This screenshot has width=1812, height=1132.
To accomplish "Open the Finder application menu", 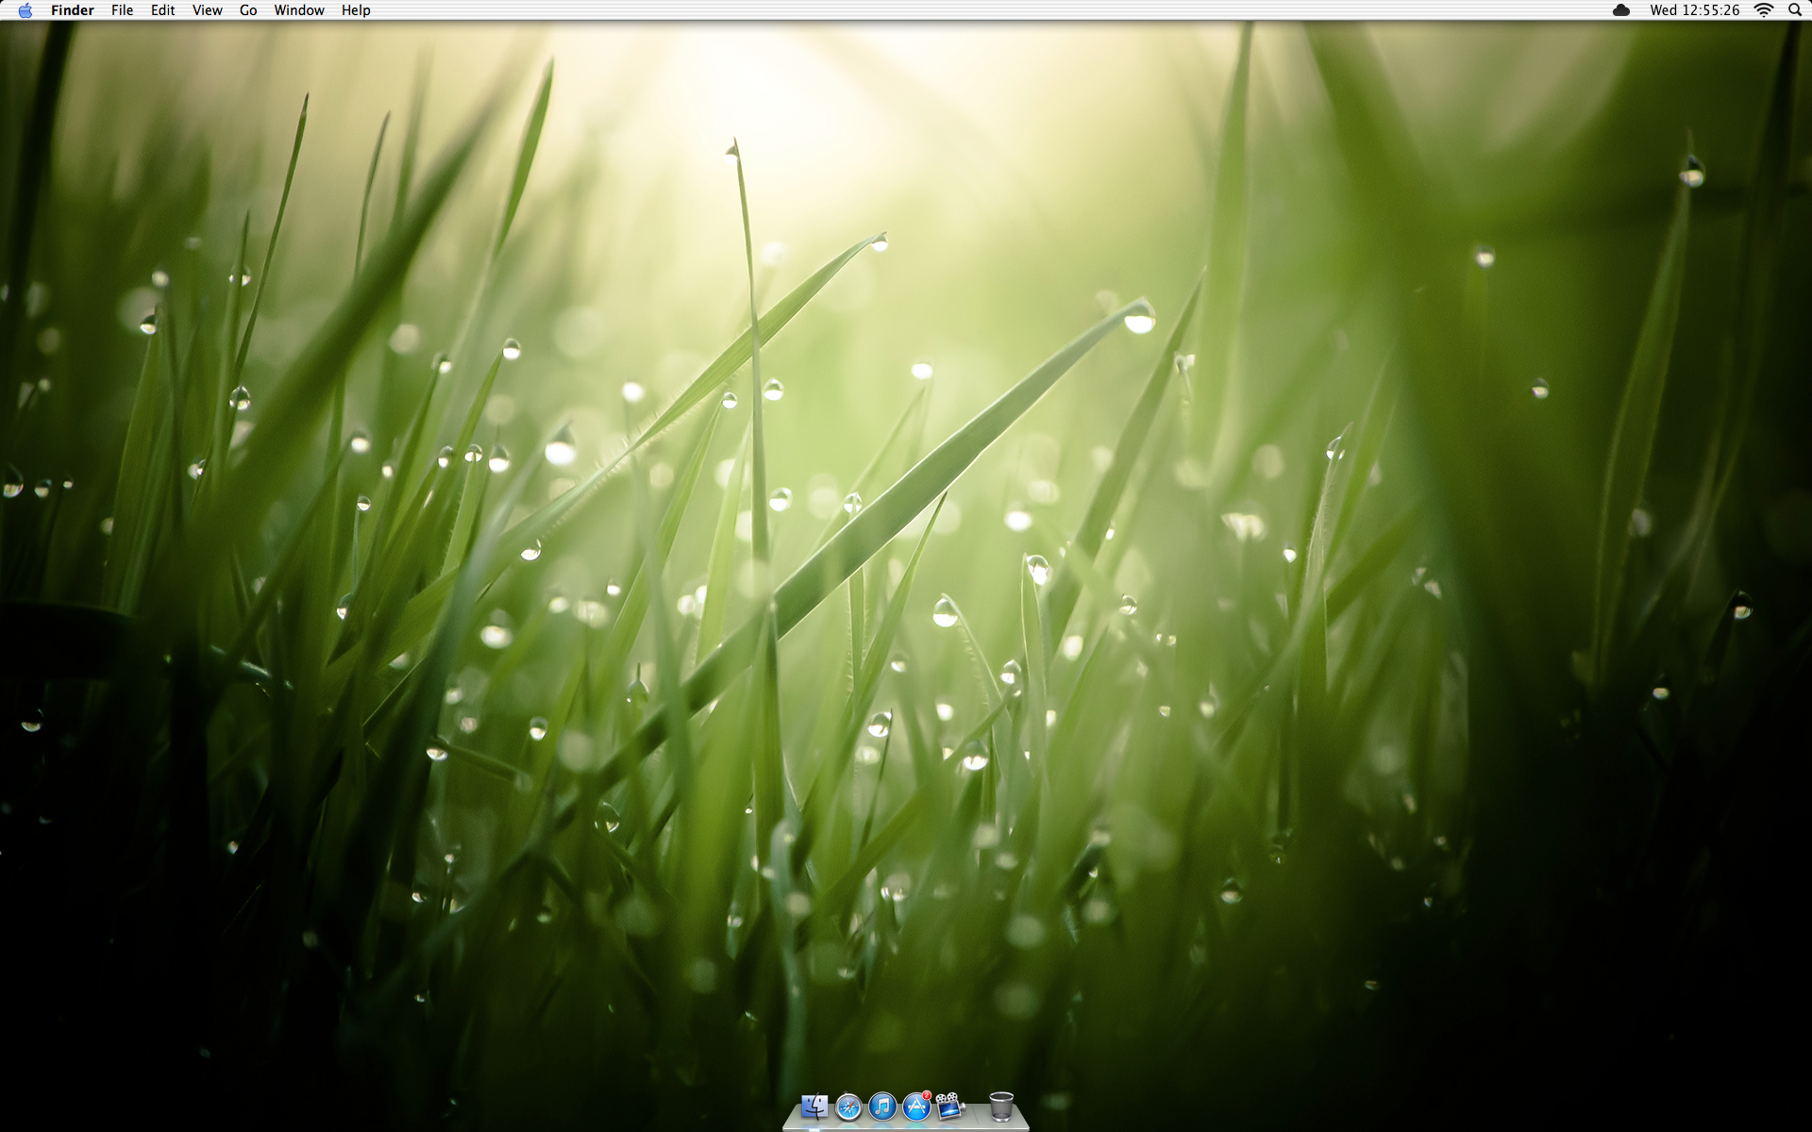I will pos(72,10).
